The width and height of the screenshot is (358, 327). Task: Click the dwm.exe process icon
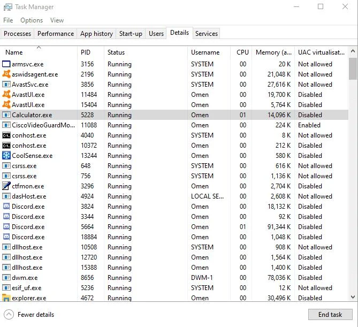(6, 278)
